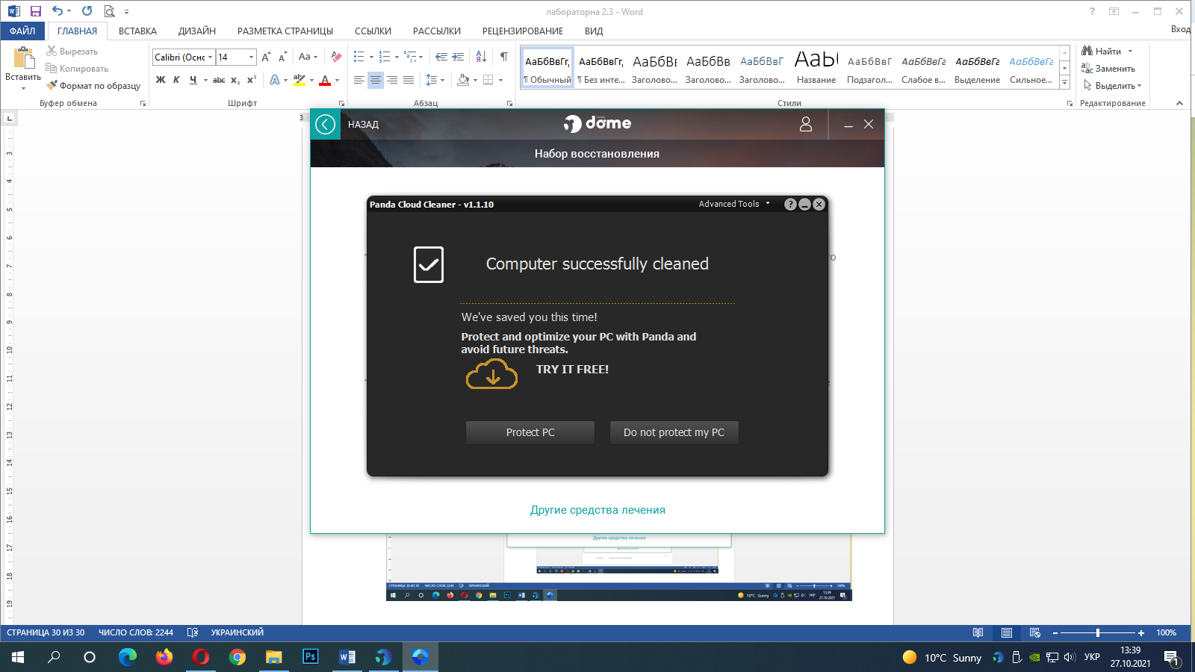Open Photoshop from the taskbar

click(311, 657)
